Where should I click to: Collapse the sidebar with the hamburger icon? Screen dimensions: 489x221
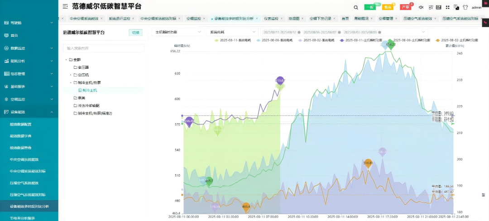65,6
